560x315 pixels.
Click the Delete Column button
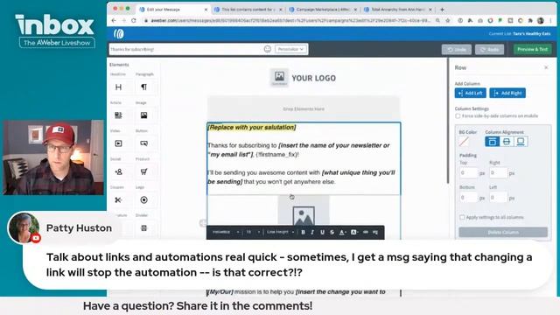tap(503, 232)
